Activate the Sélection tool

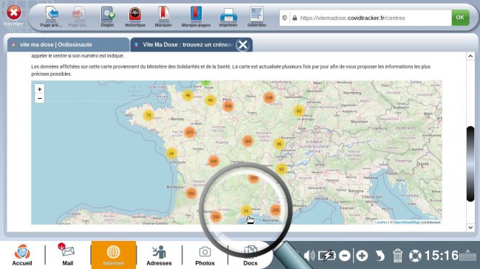tap(256, 17)
